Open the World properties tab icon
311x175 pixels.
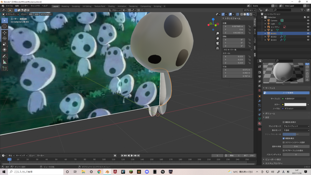tap(260, 90)
